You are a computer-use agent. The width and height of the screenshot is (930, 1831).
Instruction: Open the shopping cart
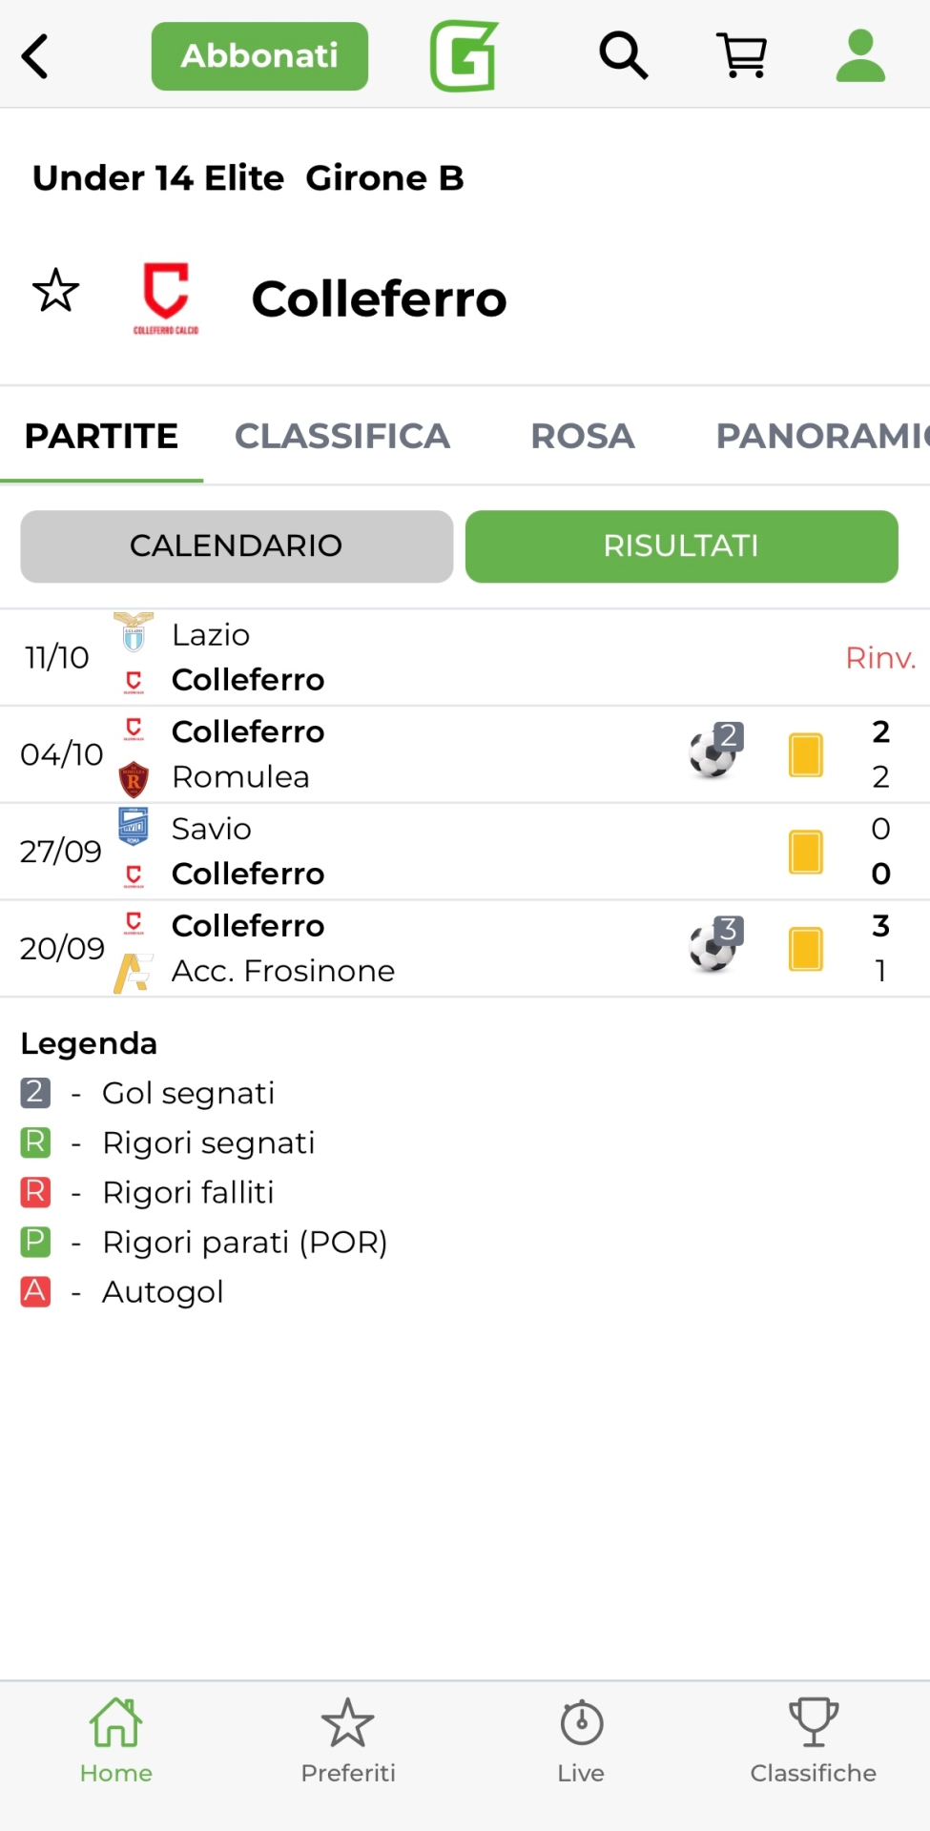click(741, 55)
